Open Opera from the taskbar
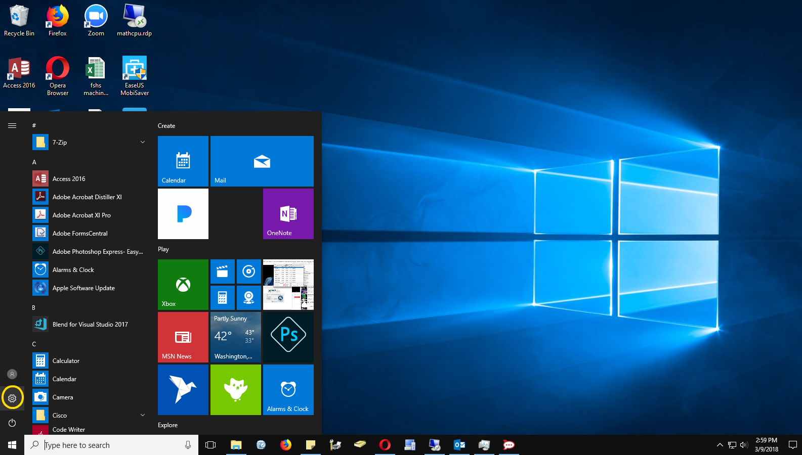The height and width of the screenshot is (455, 802). point(385,445)
